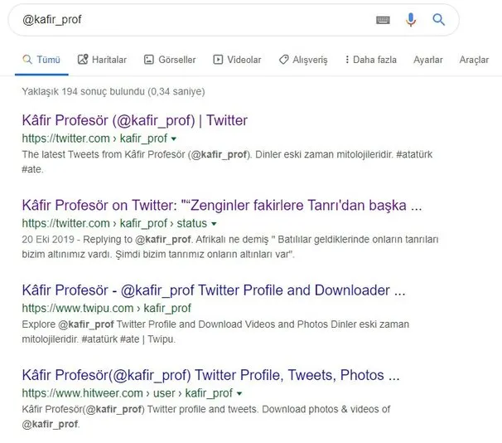Select the Tümü results tab
Viewport: 502px width, 443px height.
(x=41, y=60)
